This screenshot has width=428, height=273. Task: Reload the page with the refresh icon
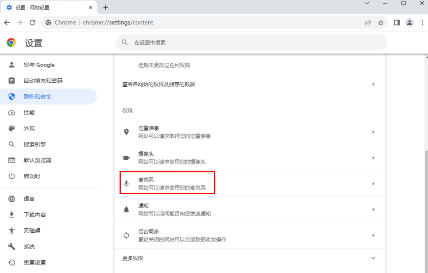click(x=32, y=23)
